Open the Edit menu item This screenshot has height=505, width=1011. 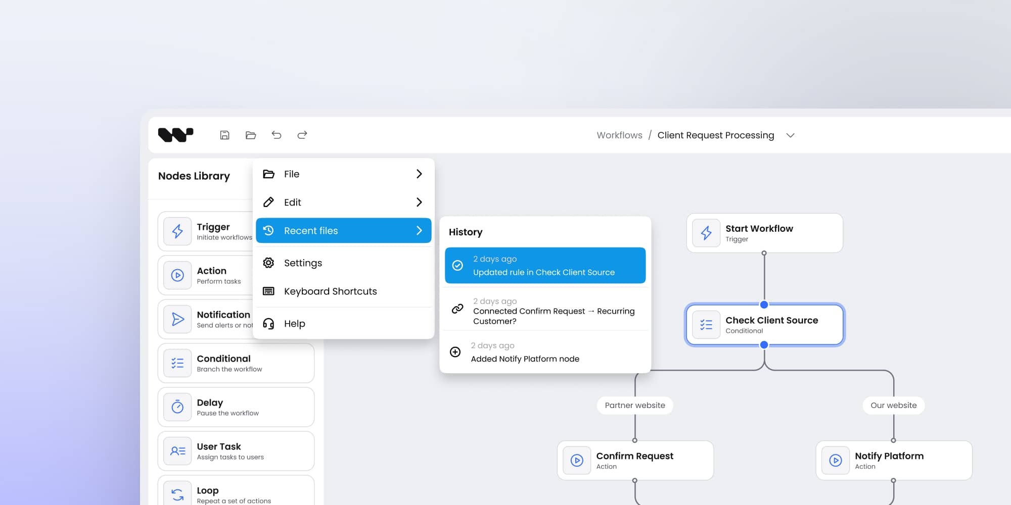click(x=344, y=202)
